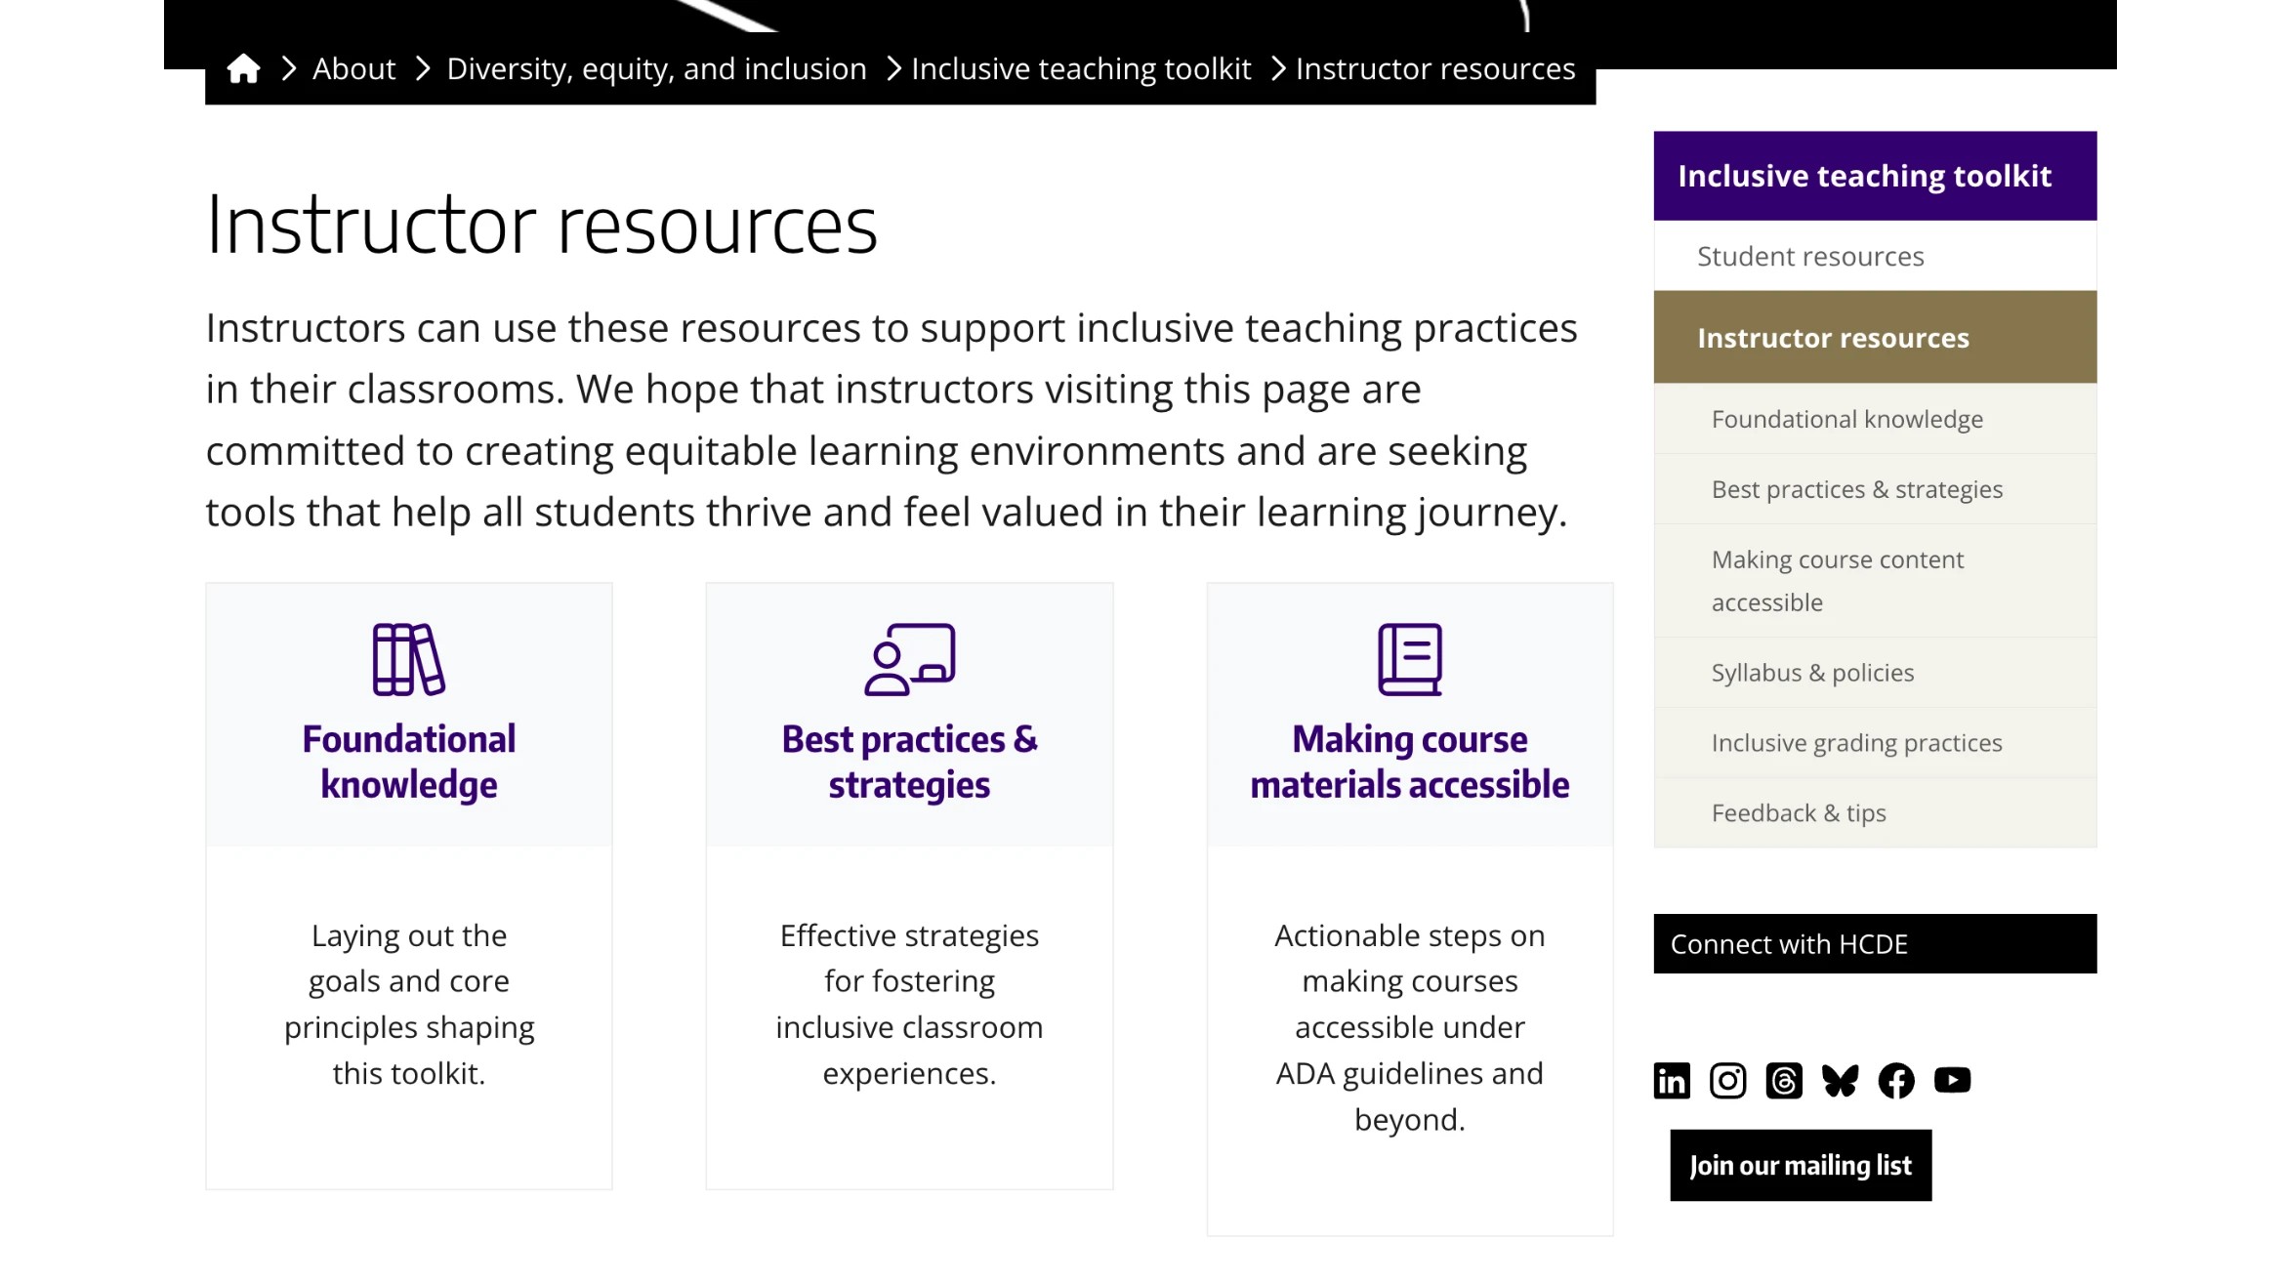
Task: Open Inclusive grading practices sidebar item
Action: (x=1875, y=743)
